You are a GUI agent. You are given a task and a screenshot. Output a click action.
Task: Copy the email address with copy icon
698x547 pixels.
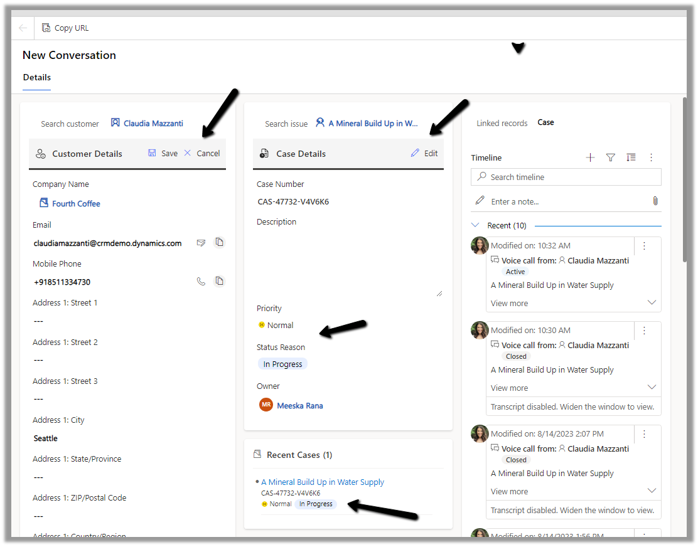tap(219, 243)
